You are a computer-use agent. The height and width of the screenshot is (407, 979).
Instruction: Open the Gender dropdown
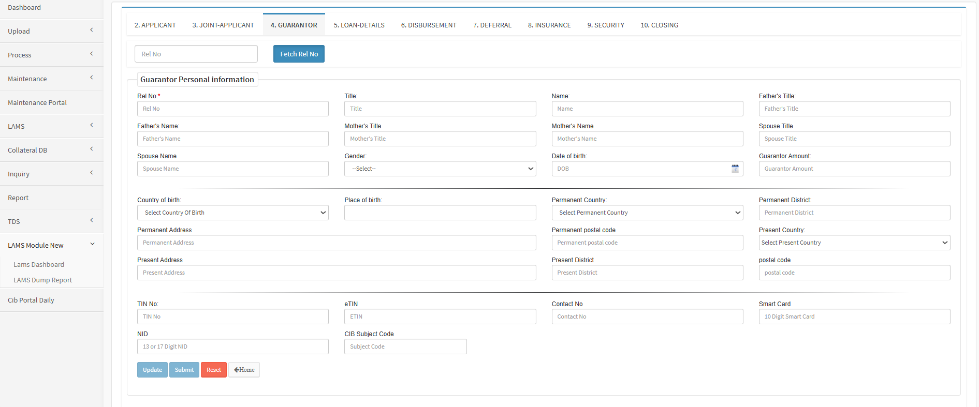pyautogui.click(x=440, y=169)
